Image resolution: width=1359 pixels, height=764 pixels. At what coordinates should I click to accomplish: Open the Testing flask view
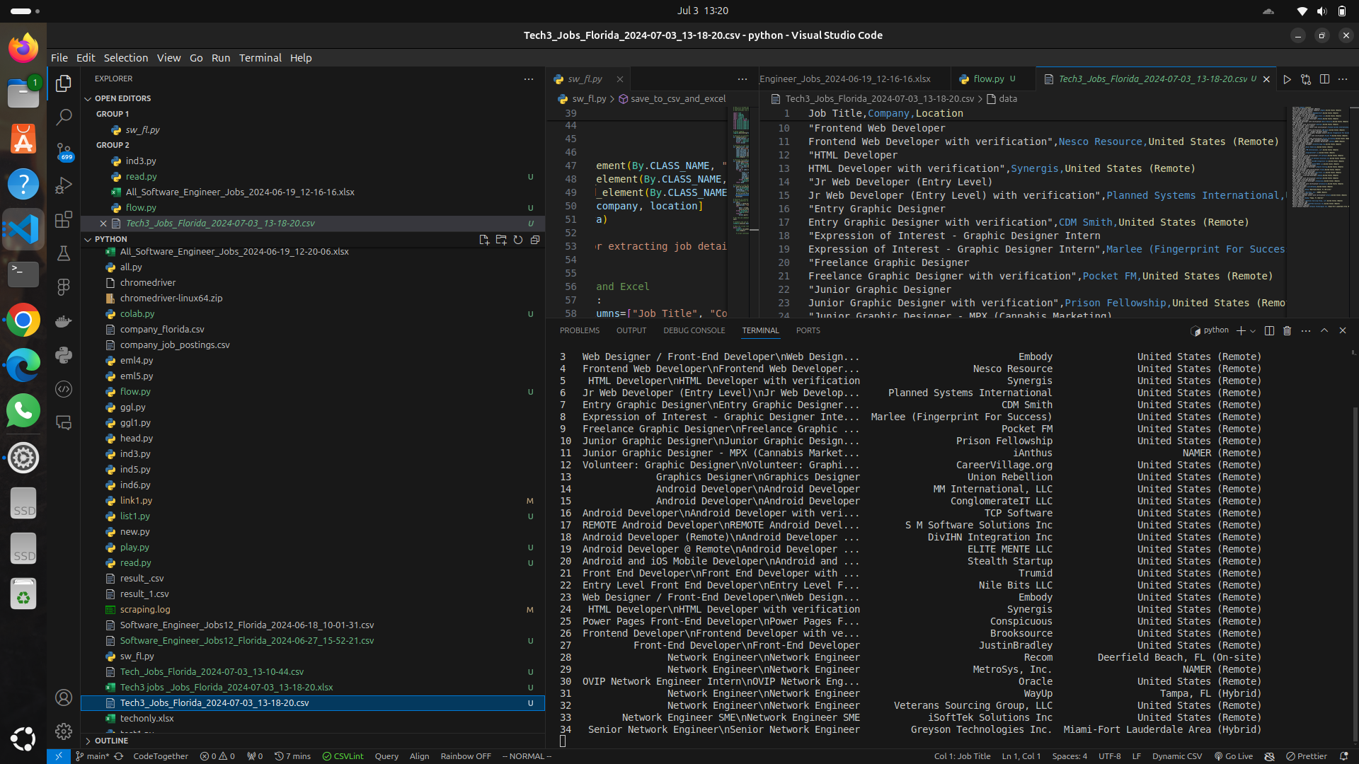pos(64,253)
